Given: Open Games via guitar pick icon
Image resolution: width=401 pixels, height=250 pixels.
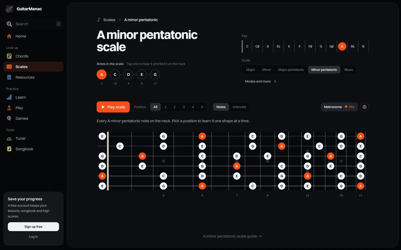Looking at the screenshot, I should 9,118.
